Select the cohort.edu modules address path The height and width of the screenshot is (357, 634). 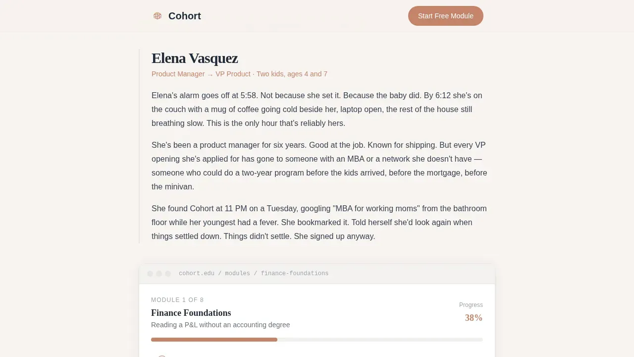click(254, 274)
